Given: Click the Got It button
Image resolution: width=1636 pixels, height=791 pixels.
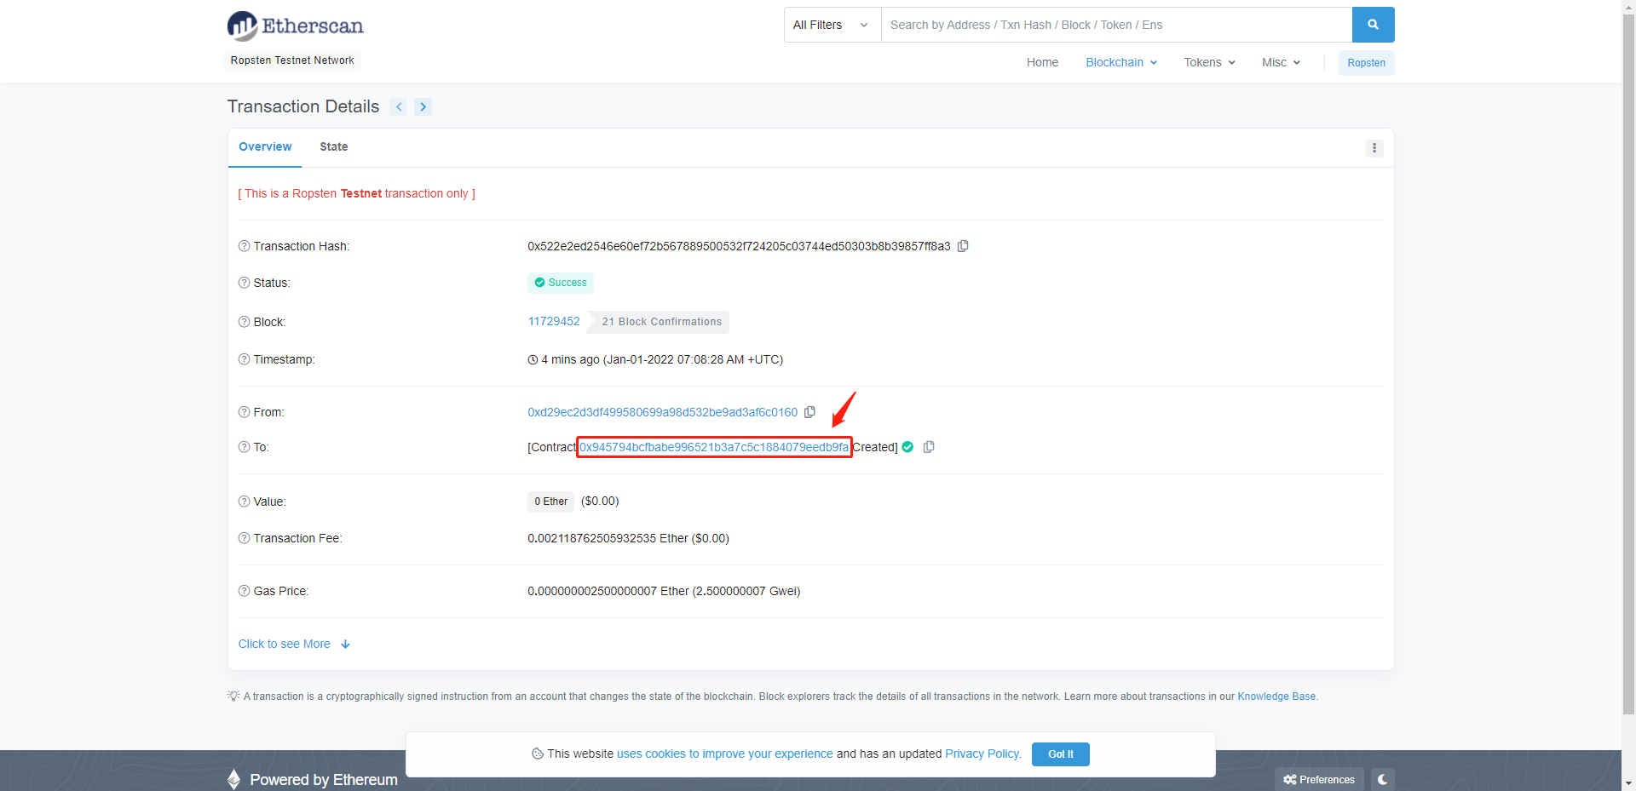Looking at the screenshot, I should pyautogui.click(x=1061, y=754).
